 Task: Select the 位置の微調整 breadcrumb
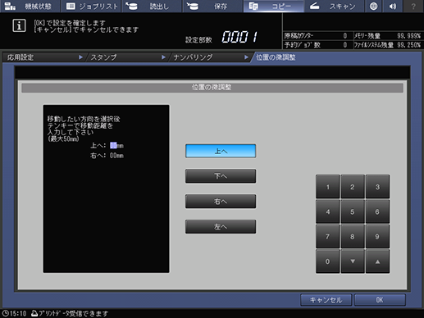click(x=276, y=57)
